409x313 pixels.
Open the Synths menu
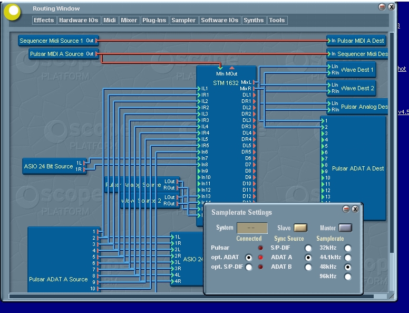[x=254, y=21]
